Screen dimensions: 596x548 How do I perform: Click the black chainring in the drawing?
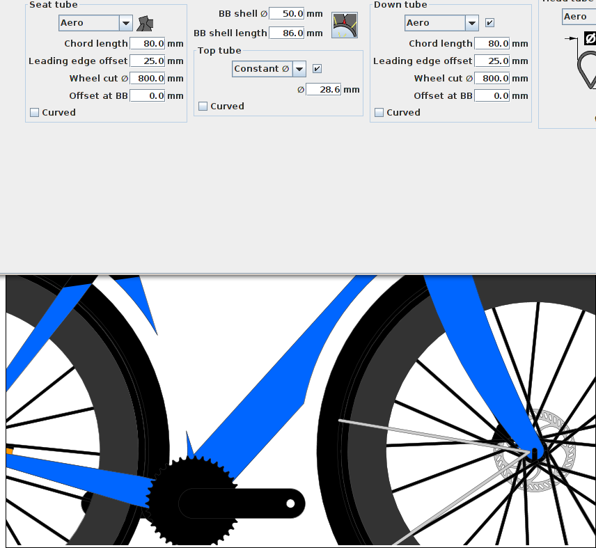pos(192,501)
